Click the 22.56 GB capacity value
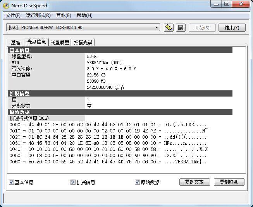The height and width of the screenshot is (207, 253). pos(96,75)
